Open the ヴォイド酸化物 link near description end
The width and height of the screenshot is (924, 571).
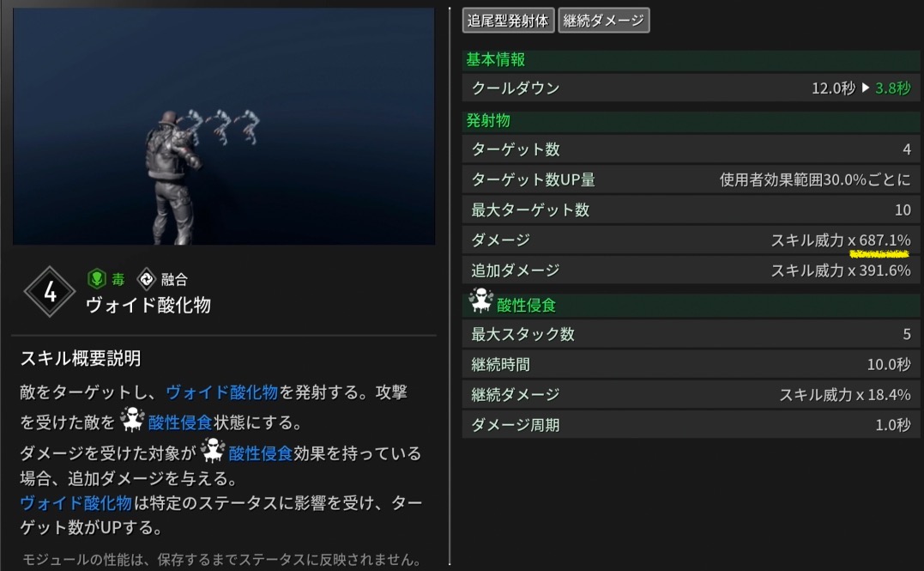tap(75, 503)
